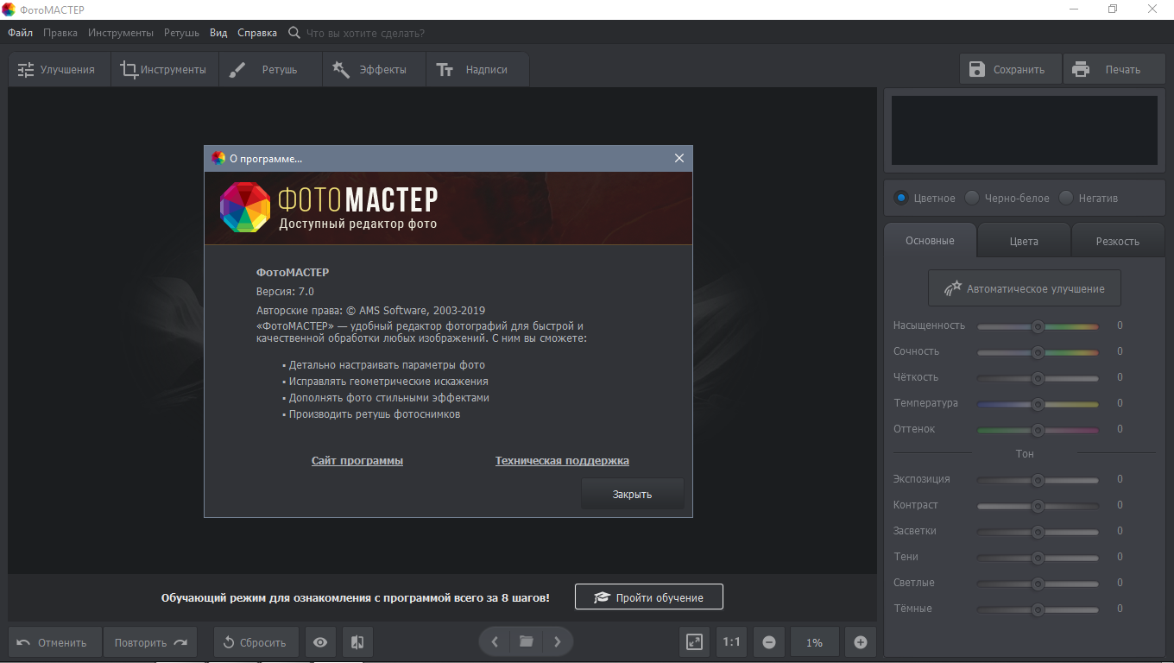Open the Справка menu

257,33
